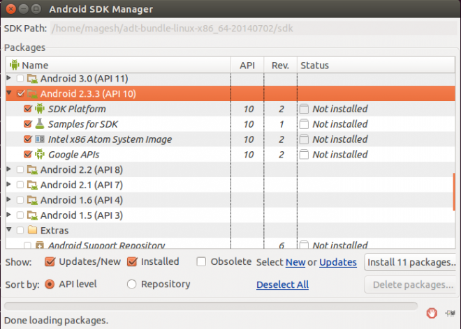Click the Samples for SDK flask icon
This screenshot has width=461, height=329.
tap(40, 124)
